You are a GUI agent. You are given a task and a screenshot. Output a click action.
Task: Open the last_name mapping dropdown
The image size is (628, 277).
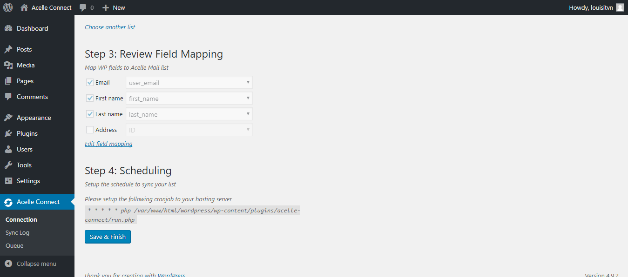(189, 114)
